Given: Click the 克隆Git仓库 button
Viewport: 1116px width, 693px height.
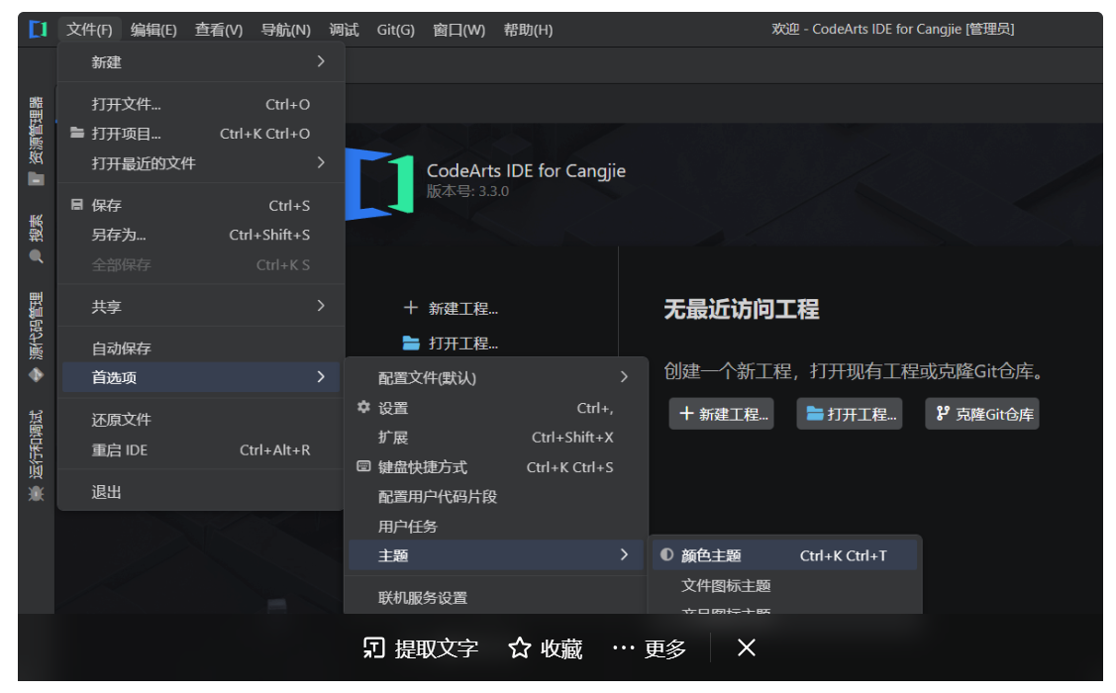Looking at the screenshot, I should [x=981, y=414].
